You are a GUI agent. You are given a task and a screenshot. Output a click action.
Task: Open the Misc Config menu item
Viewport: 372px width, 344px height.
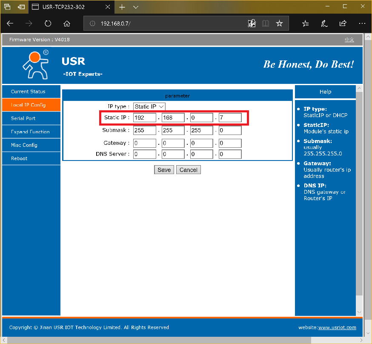coord(31,145)
